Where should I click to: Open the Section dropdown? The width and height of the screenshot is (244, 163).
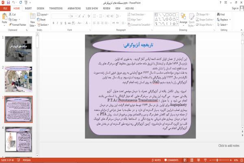(x=43, y=25)
